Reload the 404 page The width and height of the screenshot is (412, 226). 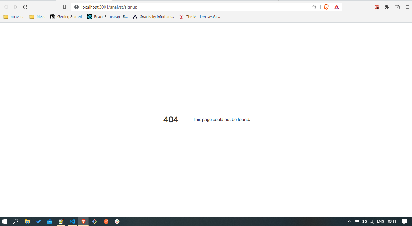[x=25, y=7]
